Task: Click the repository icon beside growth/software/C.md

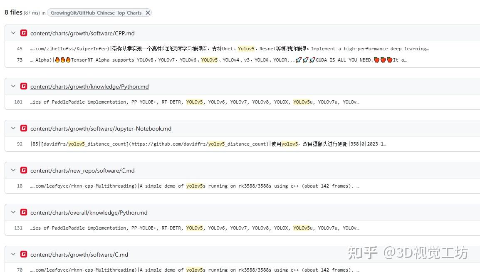Action: [x=24, y=254]
